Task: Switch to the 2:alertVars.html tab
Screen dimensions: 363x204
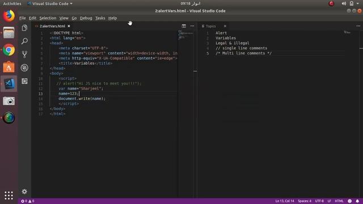Action: pyautogui.click(x=52, y=26)
